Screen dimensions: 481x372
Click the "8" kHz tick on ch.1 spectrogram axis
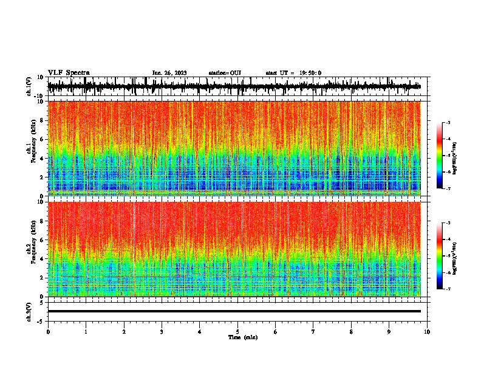pos(43,120)
